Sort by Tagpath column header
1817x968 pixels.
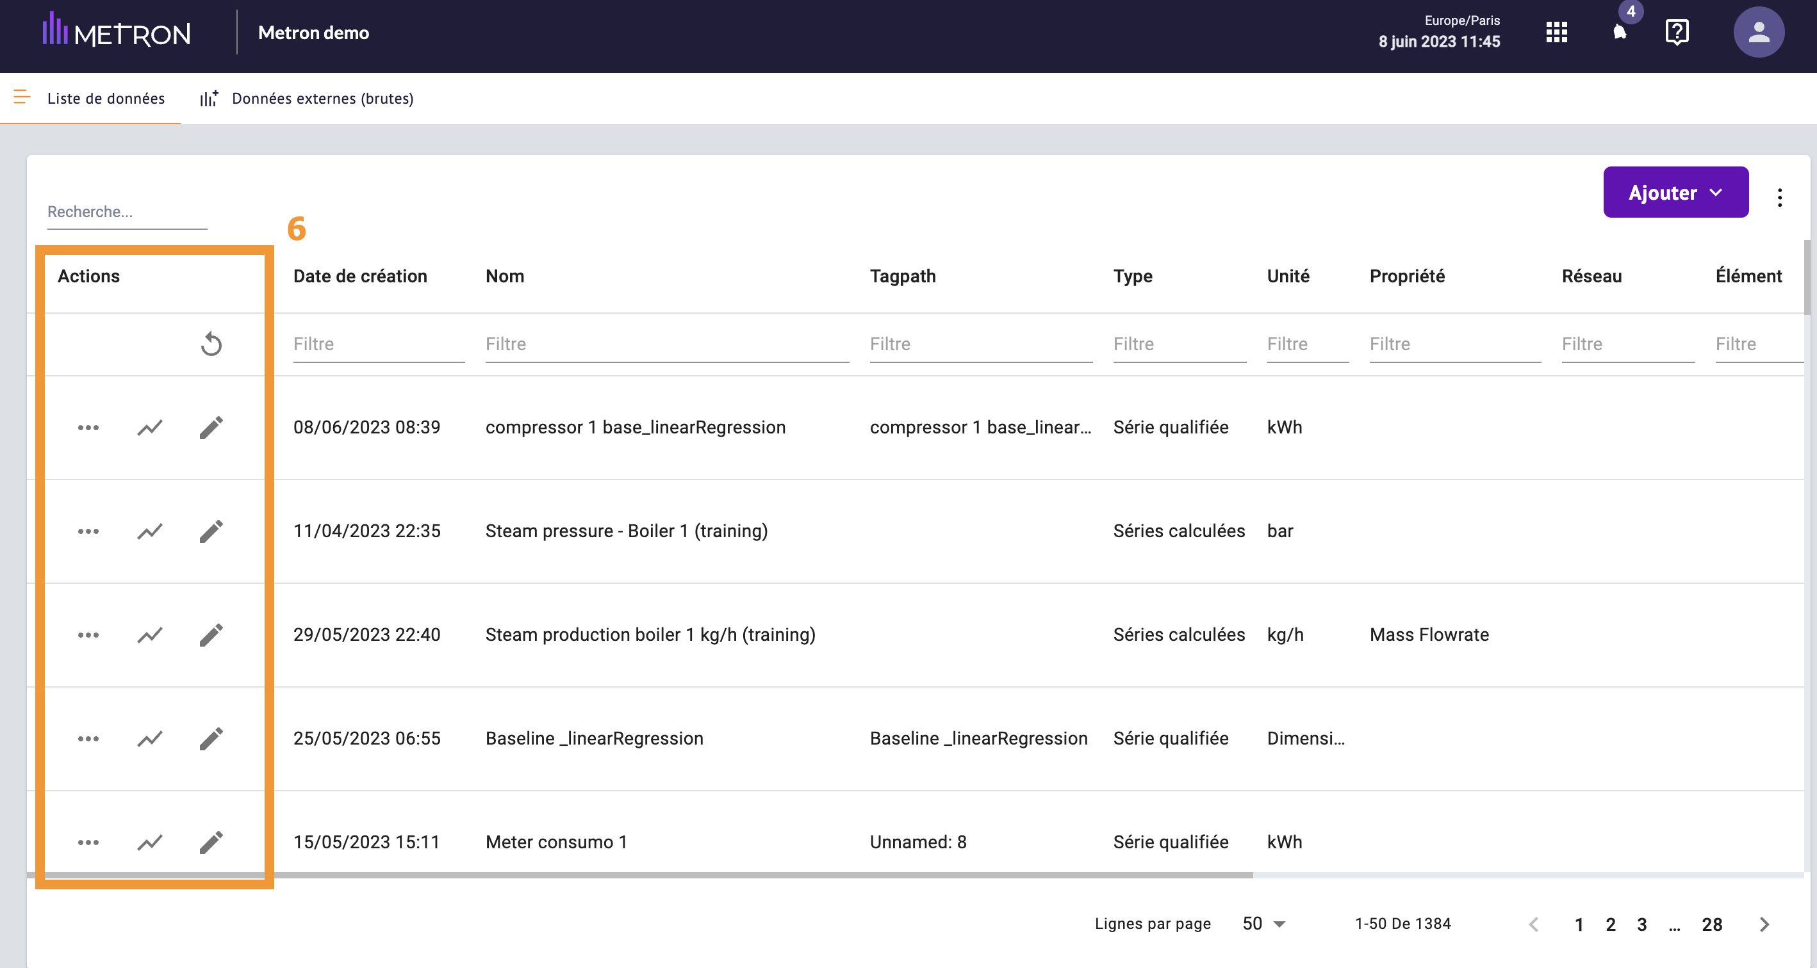(902, 277)
